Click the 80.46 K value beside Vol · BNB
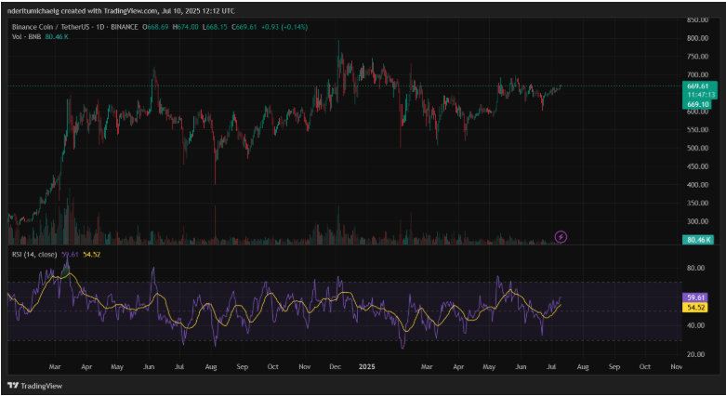Viewport: 726px width, 396px height. (x=57, y=36)
